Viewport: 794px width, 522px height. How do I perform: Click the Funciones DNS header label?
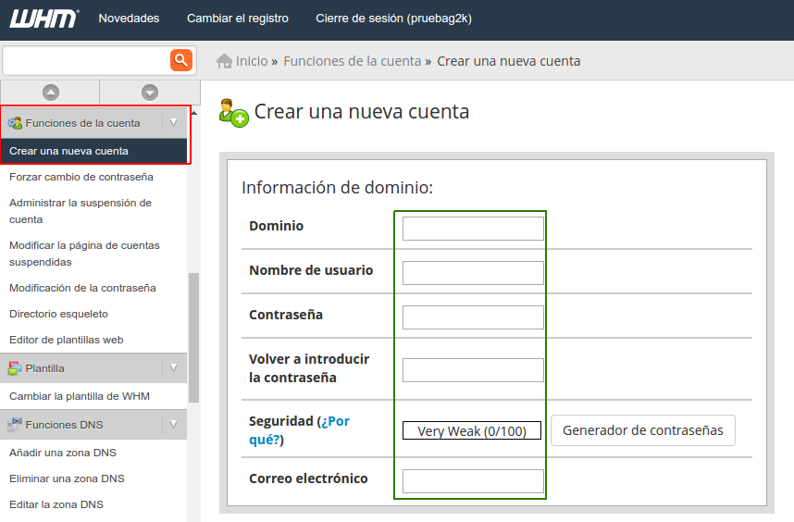[64, 424]
